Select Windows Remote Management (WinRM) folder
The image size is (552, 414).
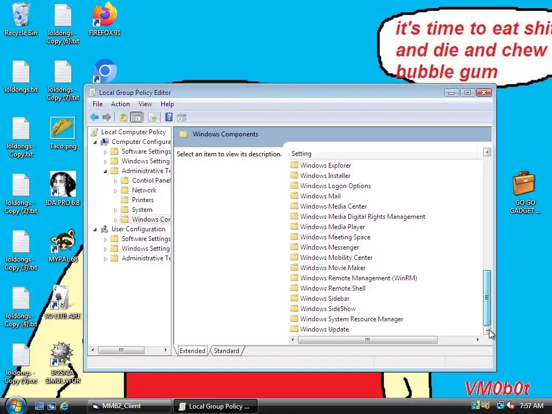point(354,278)
